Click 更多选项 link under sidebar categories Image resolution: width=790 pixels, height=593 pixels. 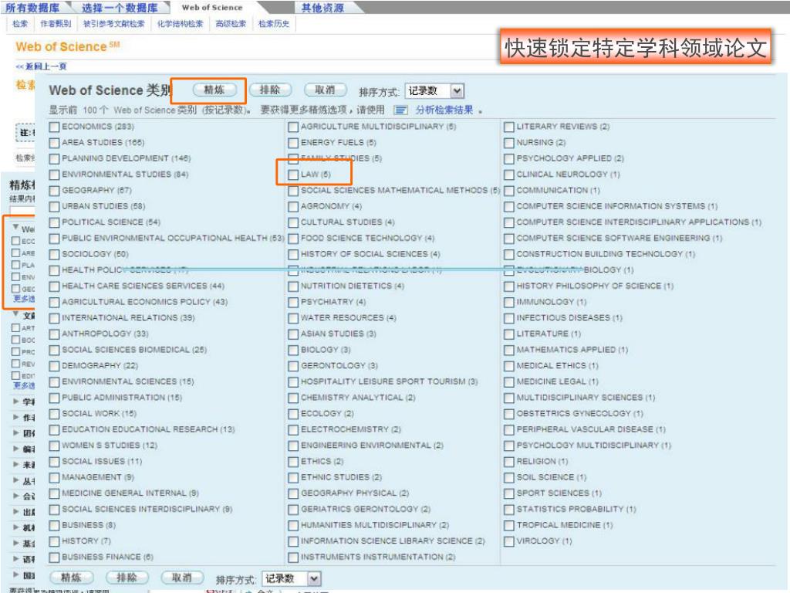tap(24, 299)
